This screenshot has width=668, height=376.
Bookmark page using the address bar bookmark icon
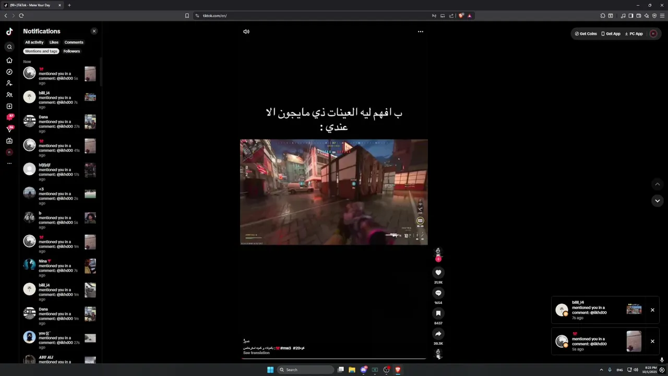click(x=187, y=16)
